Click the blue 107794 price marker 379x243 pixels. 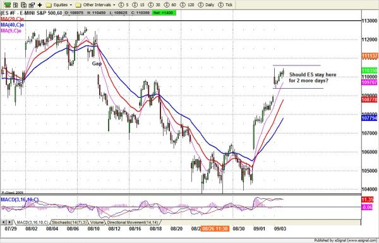tap(370, 118)
